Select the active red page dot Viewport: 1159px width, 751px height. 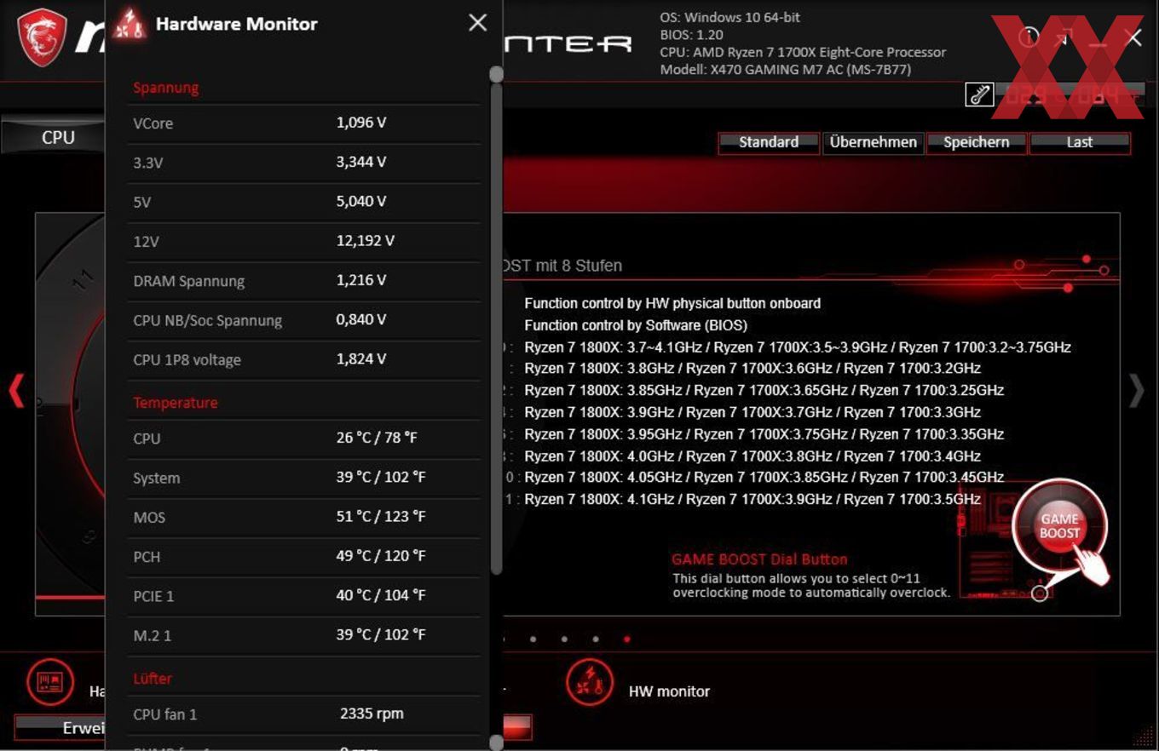[627, 639]
